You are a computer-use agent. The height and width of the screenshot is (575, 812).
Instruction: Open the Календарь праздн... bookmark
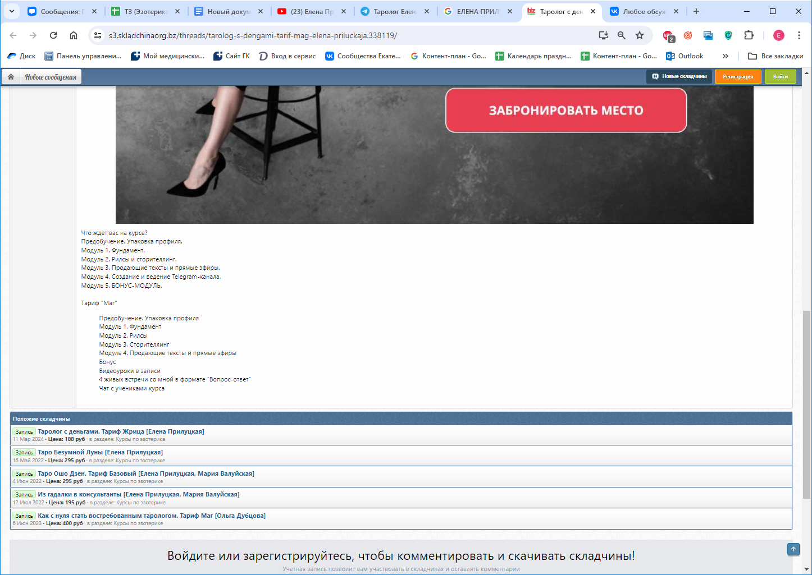pyautogui.click(x=533, y=56)
